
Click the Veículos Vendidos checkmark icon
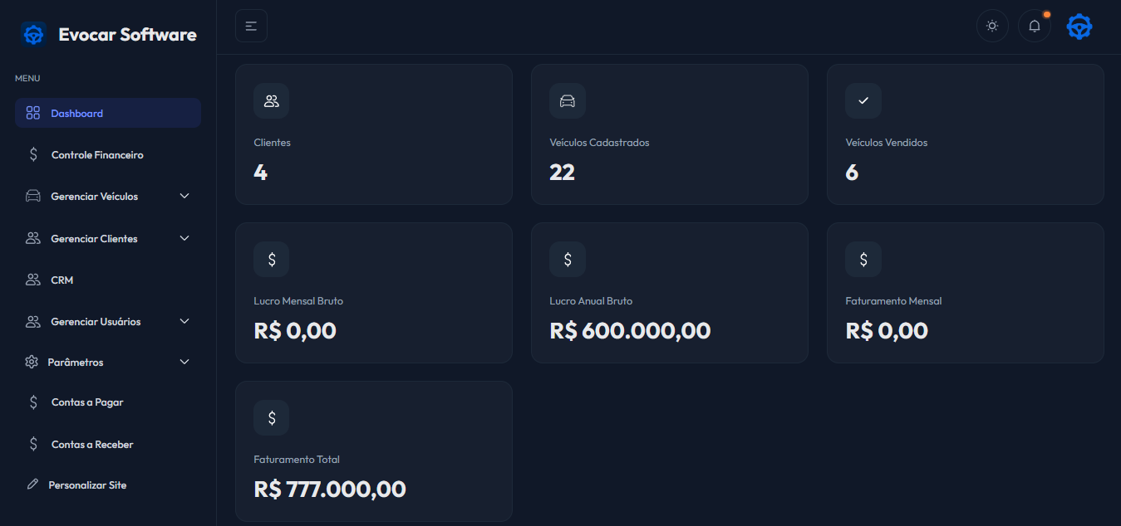pos(863,101)
